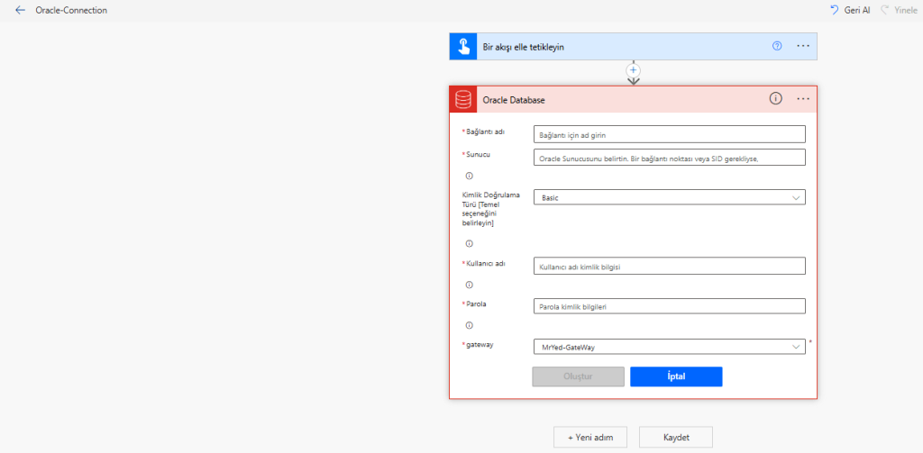Click the red Oracle Database icon

pos(463,99)
